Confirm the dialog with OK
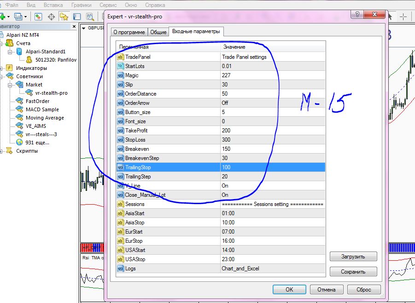This screenshot has height=303, width=415. [x=289, y=290]
